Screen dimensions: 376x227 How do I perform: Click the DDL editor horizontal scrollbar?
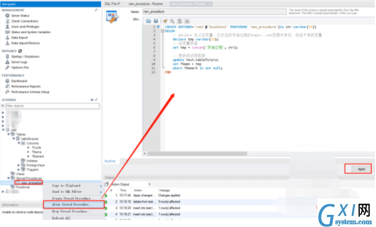pyautogui.click(x=197, y=154)
